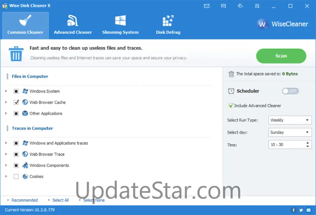Open the Twitter icon in status bar
Image resolution: width=316 pixels, height=215 pixels.
tap(301, 210)
